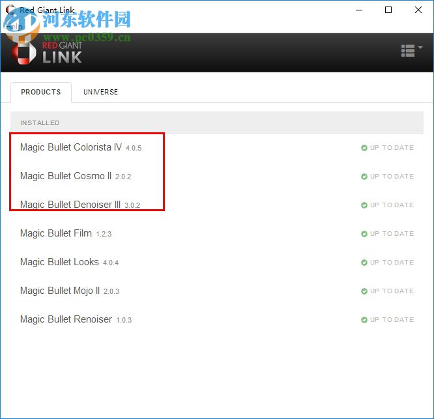
Task: Click green check icon for Magic Bullet Looks
Action: coord(364,263)
